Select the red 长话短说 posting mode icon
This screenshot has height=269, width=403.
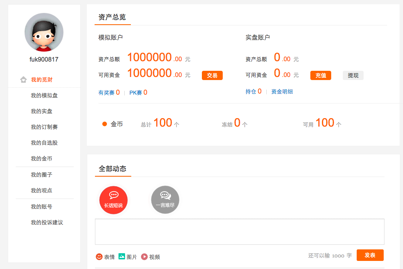coord(113,199)
